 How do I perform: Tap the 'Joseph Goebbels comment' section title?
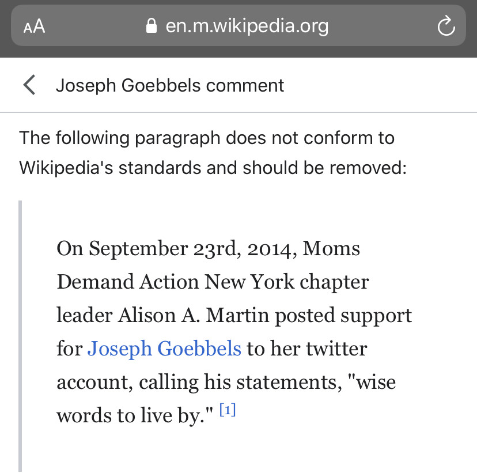click(170, 85)
